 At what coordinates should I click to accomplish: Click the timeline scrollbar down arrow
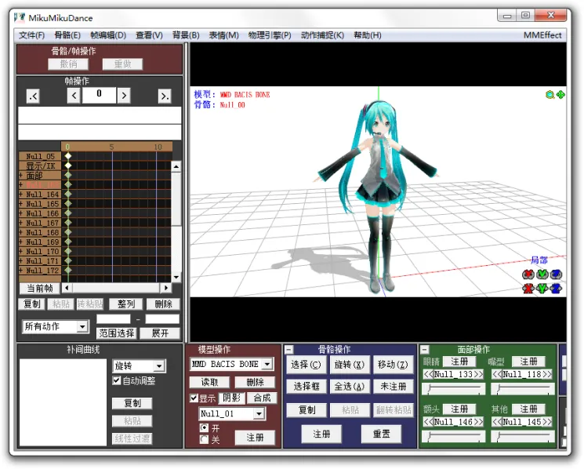176,277
